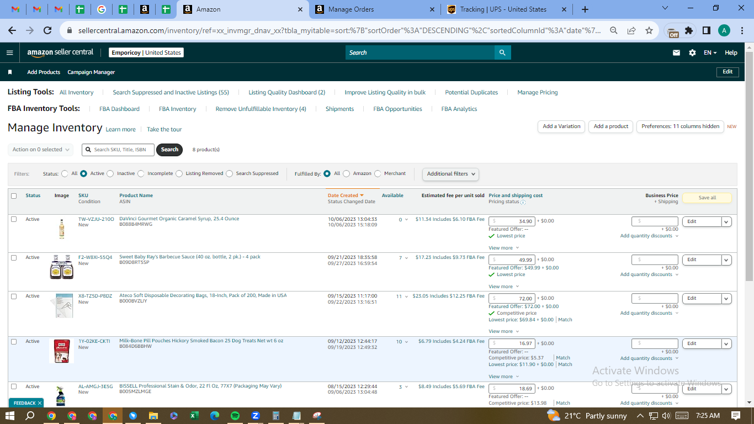Open the Extensions puzzle piece menu
Screen dimensions: 754x424
689,31
